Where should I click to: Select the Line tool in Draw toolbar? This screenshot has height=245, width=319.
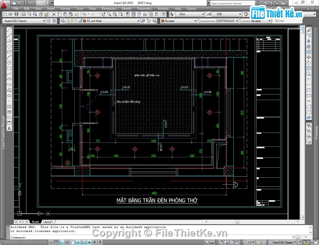coord(9,30)
